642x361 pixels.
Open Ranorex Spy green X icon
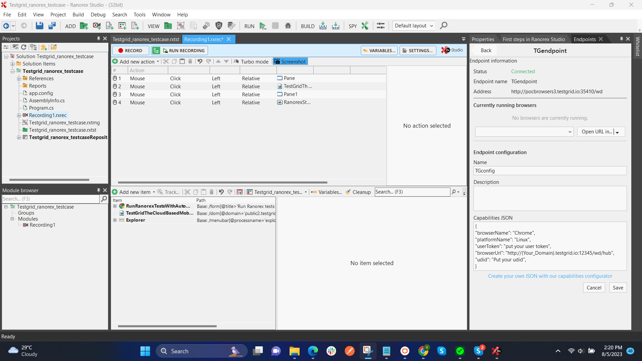coord(365,26)
